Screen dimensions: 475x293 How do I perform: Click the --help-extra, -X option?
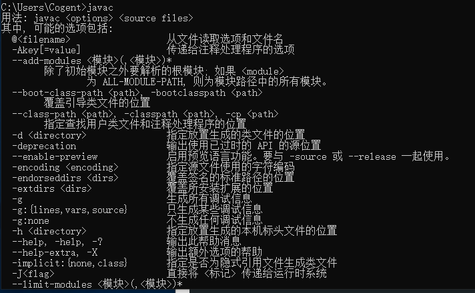(55, 252)
